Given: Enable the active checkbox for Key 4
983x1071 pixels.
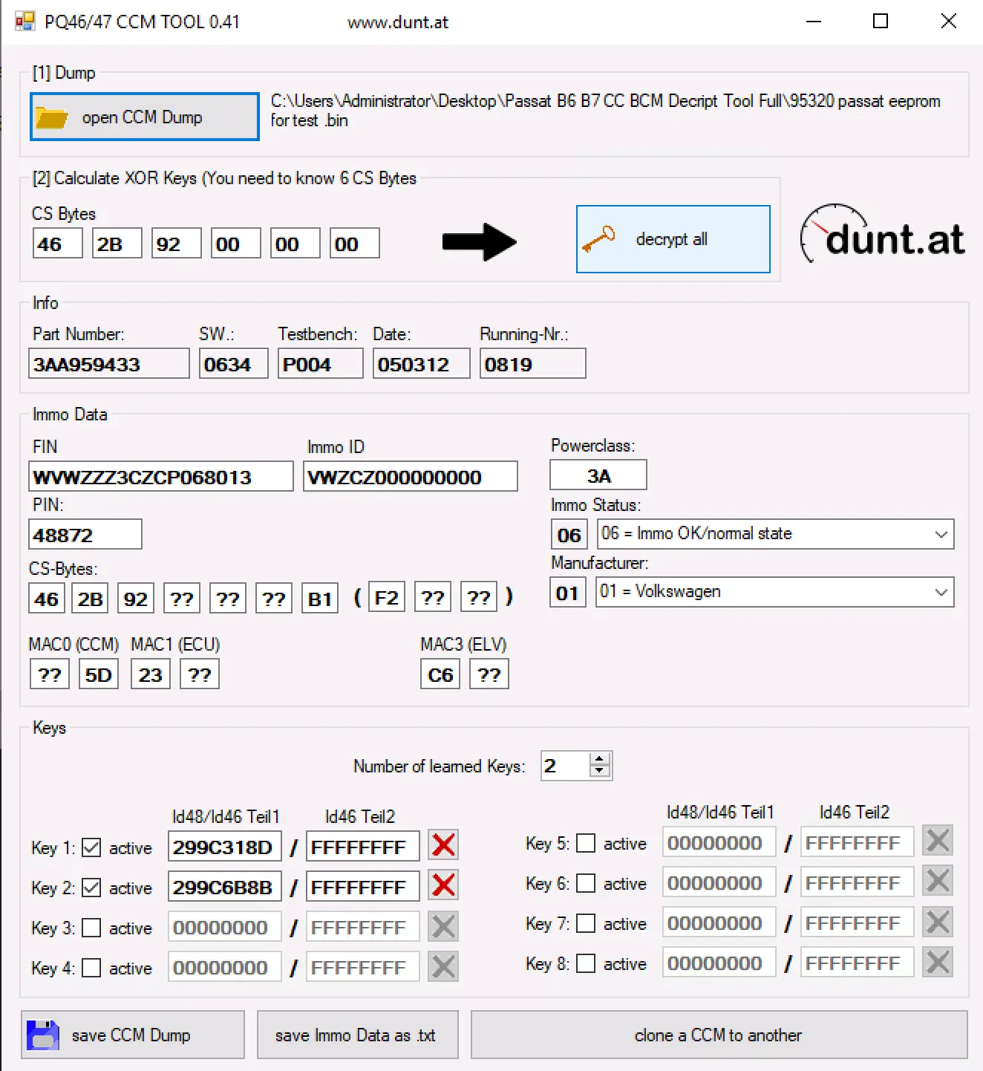Looking at the screenshot, I should click(x=91, y=967).
